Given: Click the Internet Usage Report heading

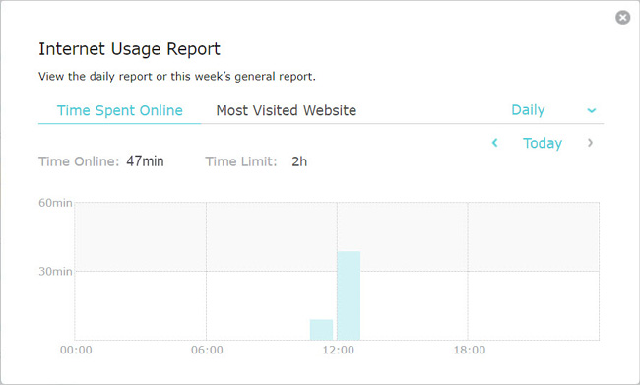Looking at the screenshot, I should [129, 49].
